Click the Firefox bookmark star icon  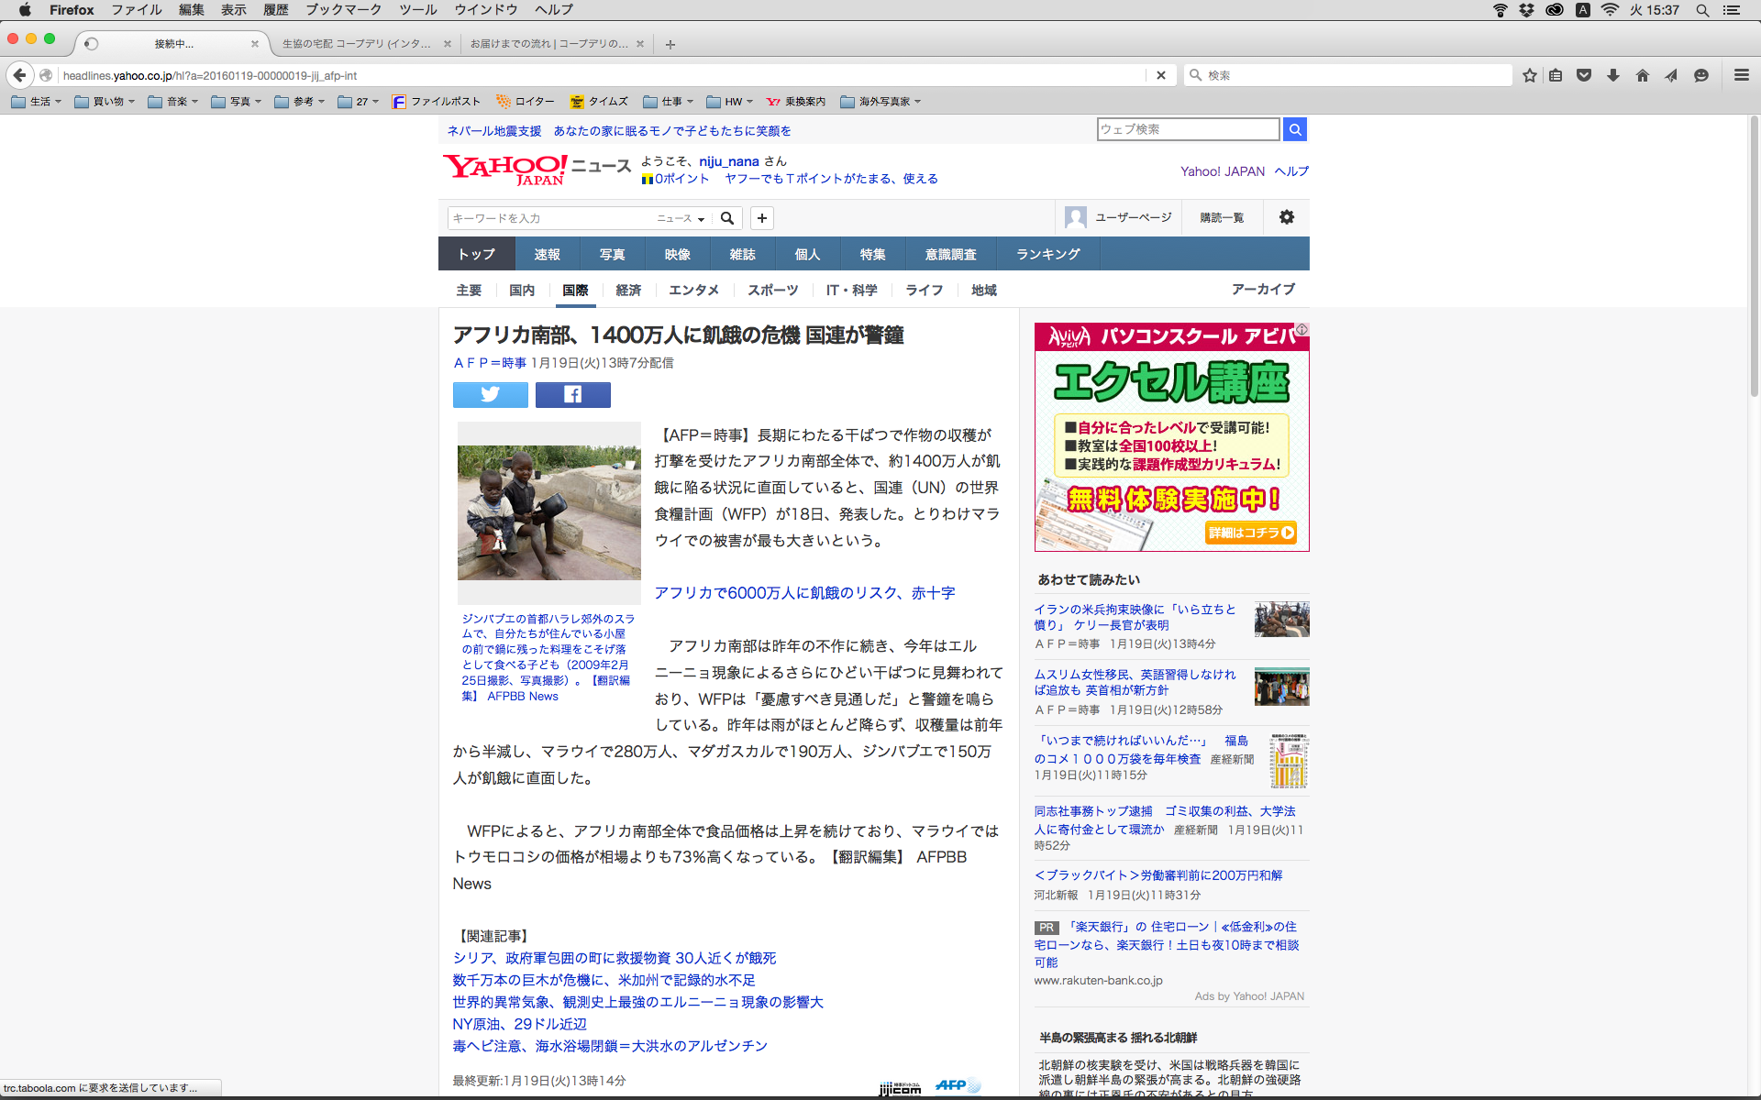click(x=1529, y=75)
